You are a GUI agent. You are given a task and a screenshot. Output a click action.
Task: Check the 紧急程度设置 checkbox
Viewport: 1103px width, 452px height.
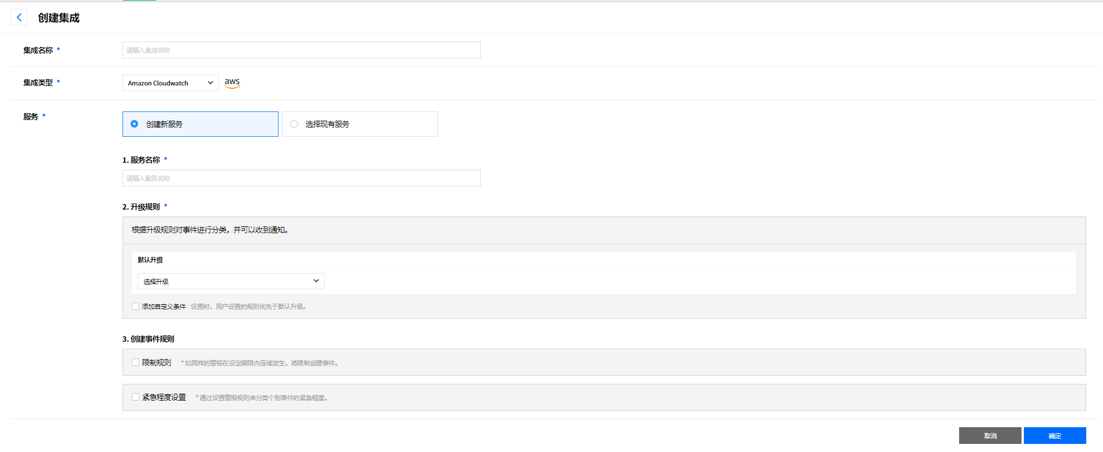(136, 397)
